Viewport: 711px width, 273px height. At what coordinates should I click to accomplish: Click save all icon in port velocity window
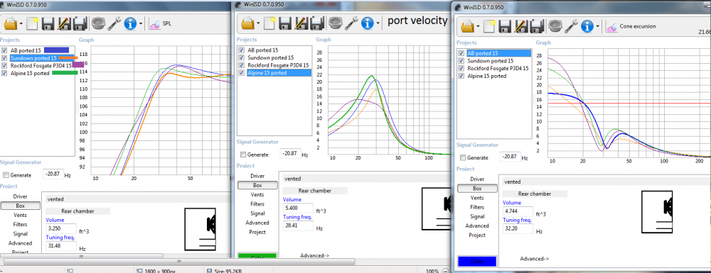click(317, 23)
